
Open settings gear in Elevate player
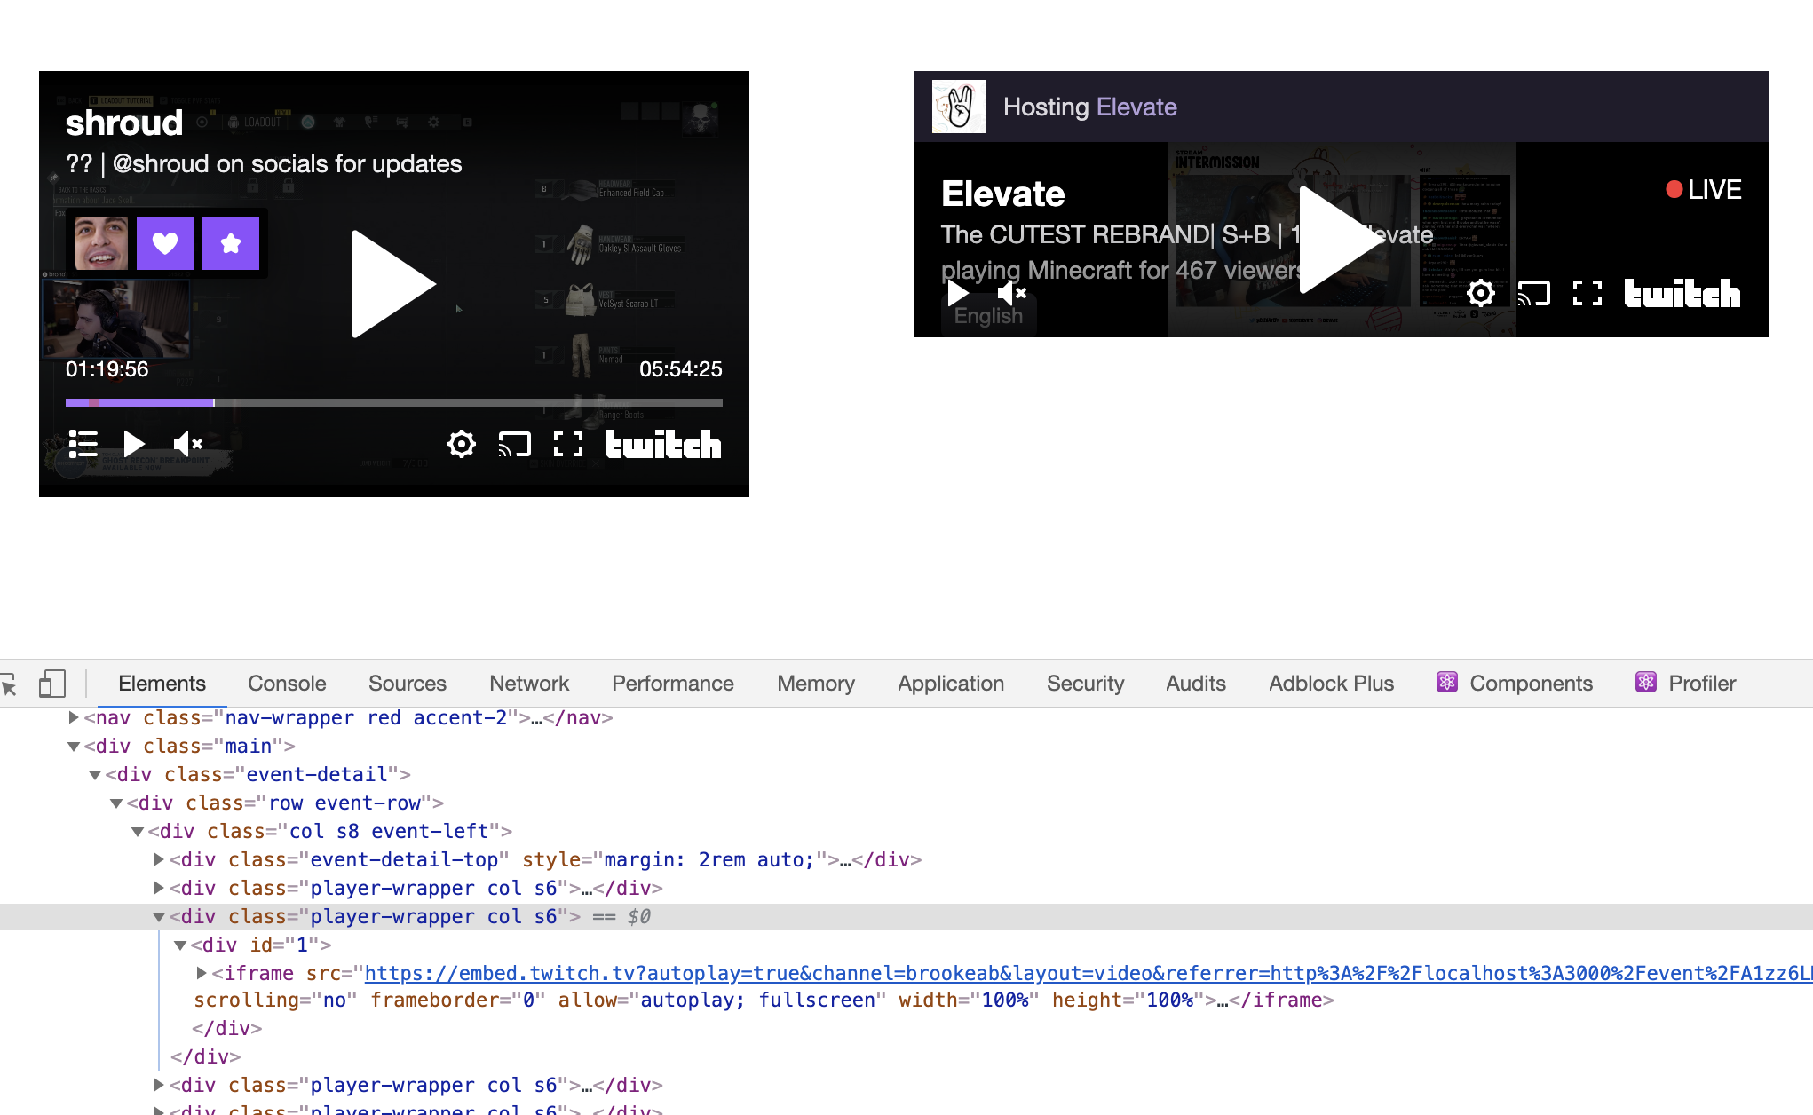tap(1480, 293)
